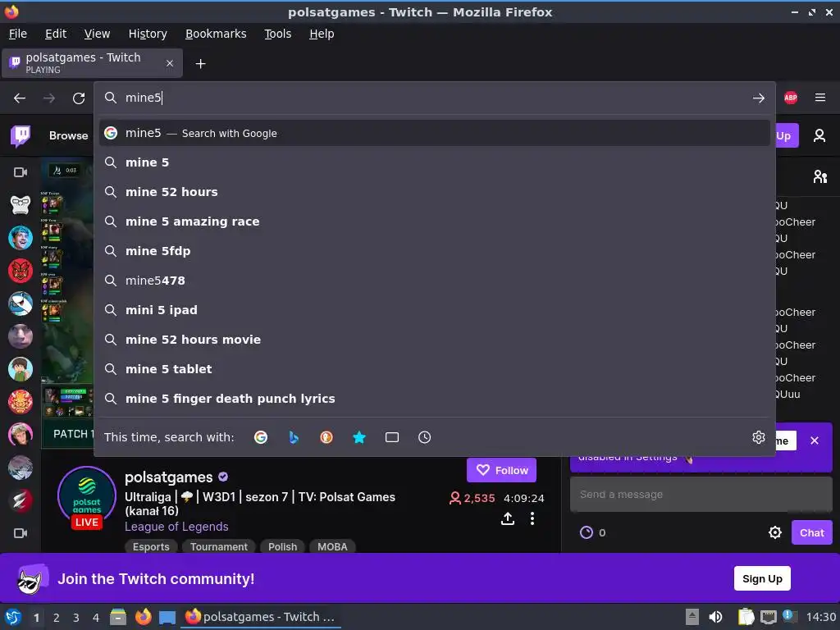This screenshot has width=840, height=630.
Task: Open the Edit menu
Action: [56, 34]
